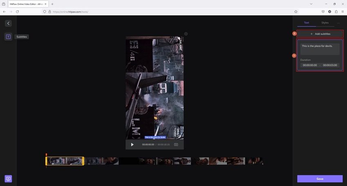Click the Save button
The height and width of the screenshot is (186, 347).
tap(320, 179)
